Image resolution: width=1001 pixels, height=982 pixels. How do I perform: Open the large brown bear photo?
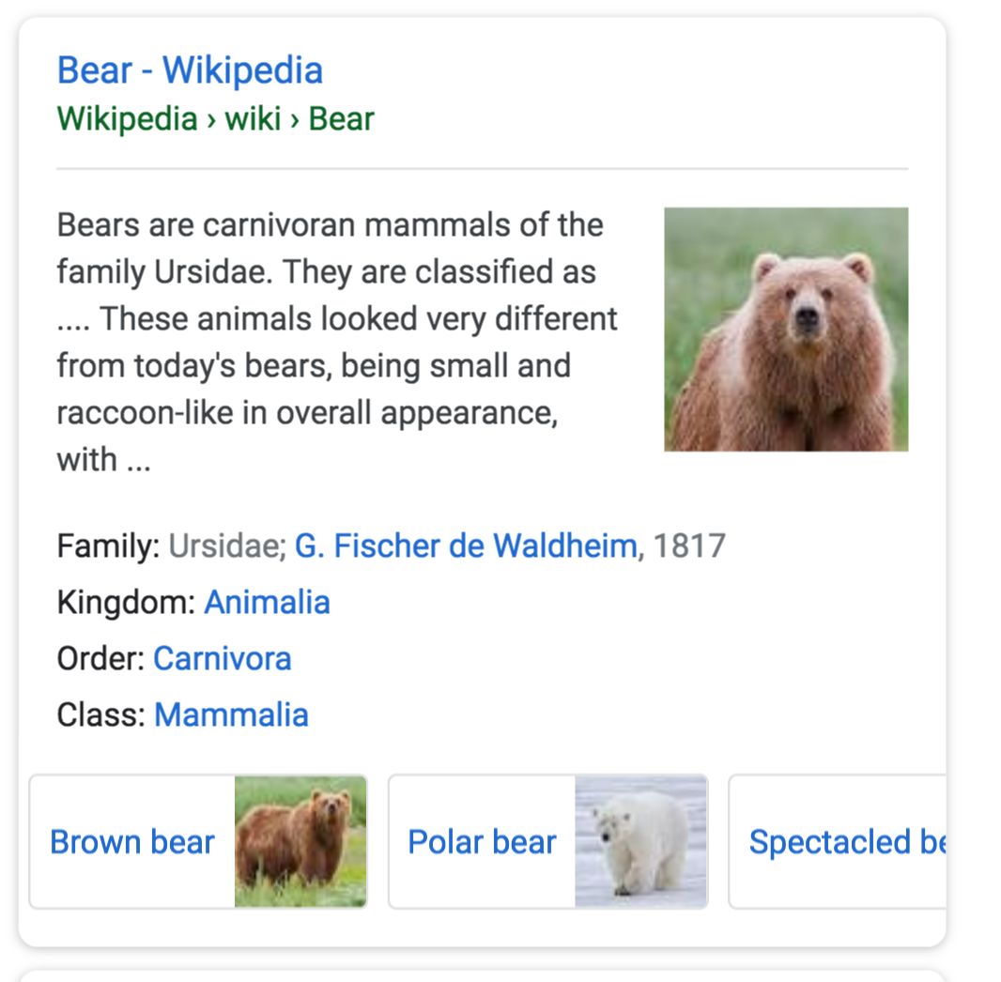coord(786,329)
